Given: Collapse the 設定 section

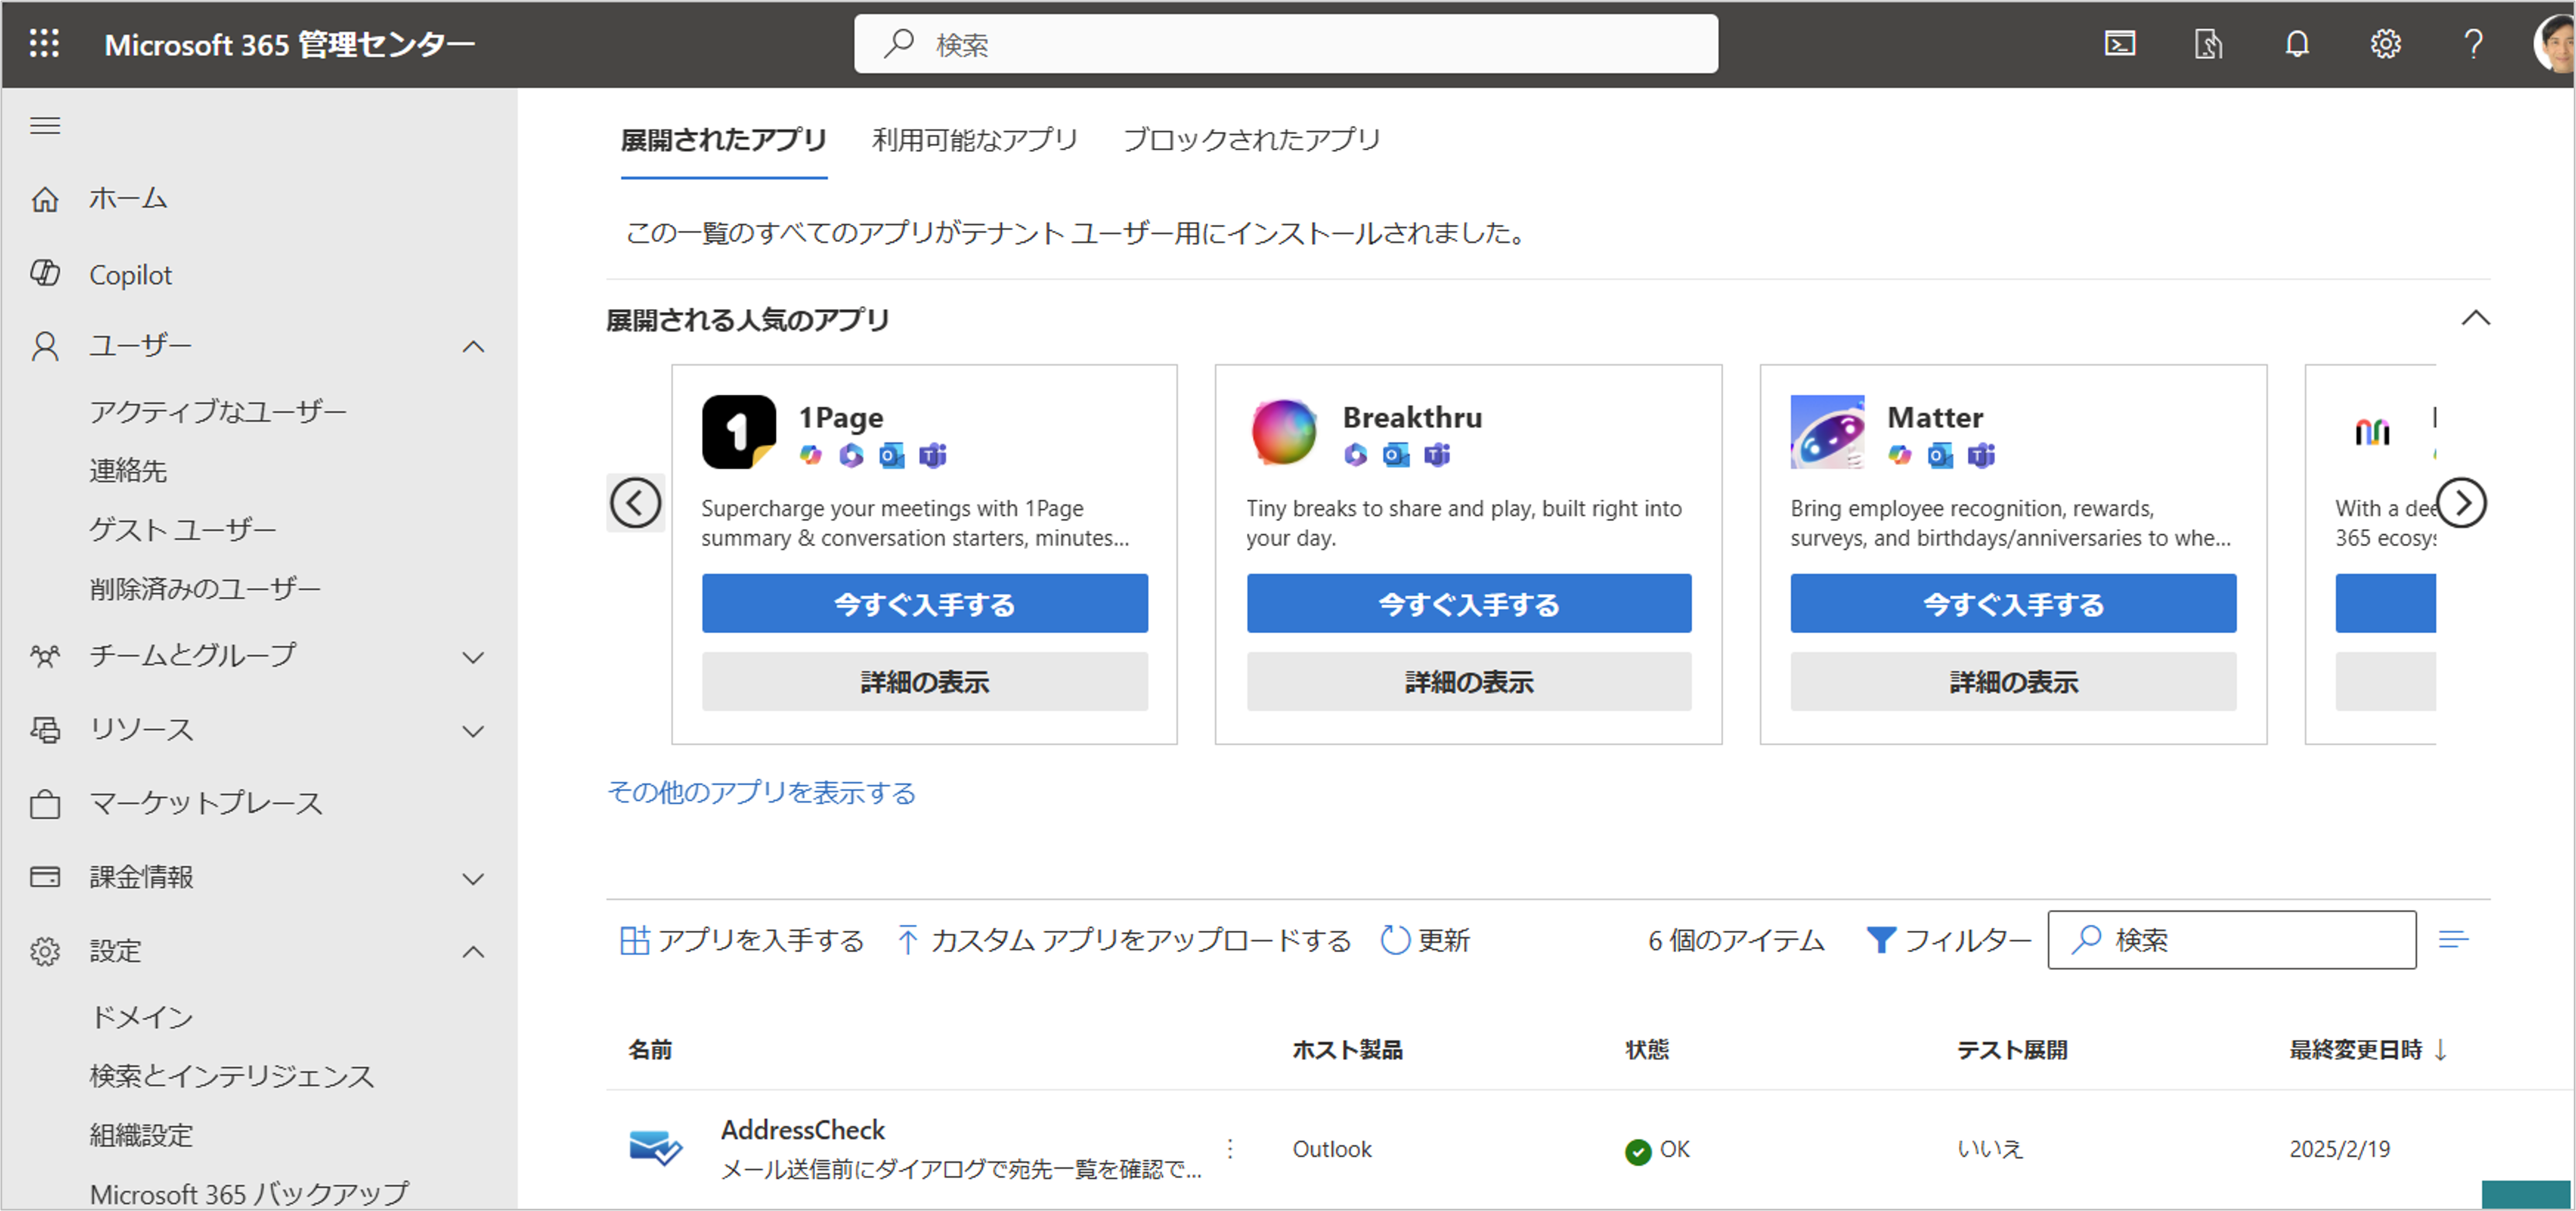Looking at the screenshot, I should click(x=473, y=952).
